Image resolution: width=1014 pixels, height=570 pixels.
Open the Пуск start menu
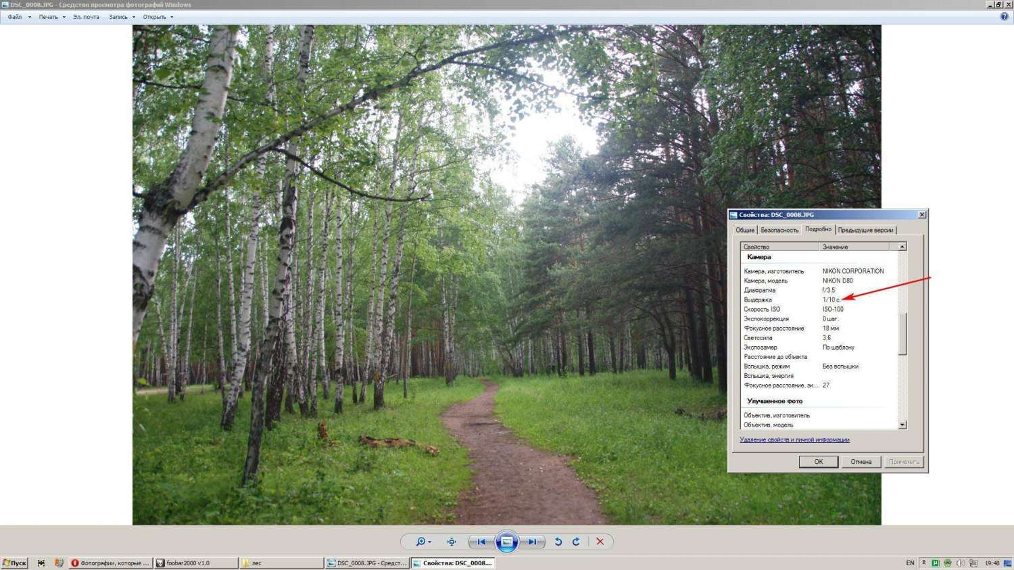coord(14,563)
